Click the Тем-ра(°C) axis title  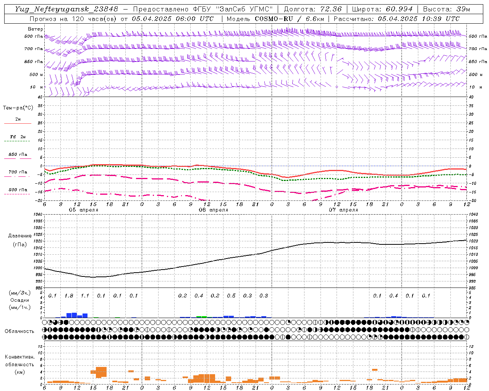pos(18,108)
